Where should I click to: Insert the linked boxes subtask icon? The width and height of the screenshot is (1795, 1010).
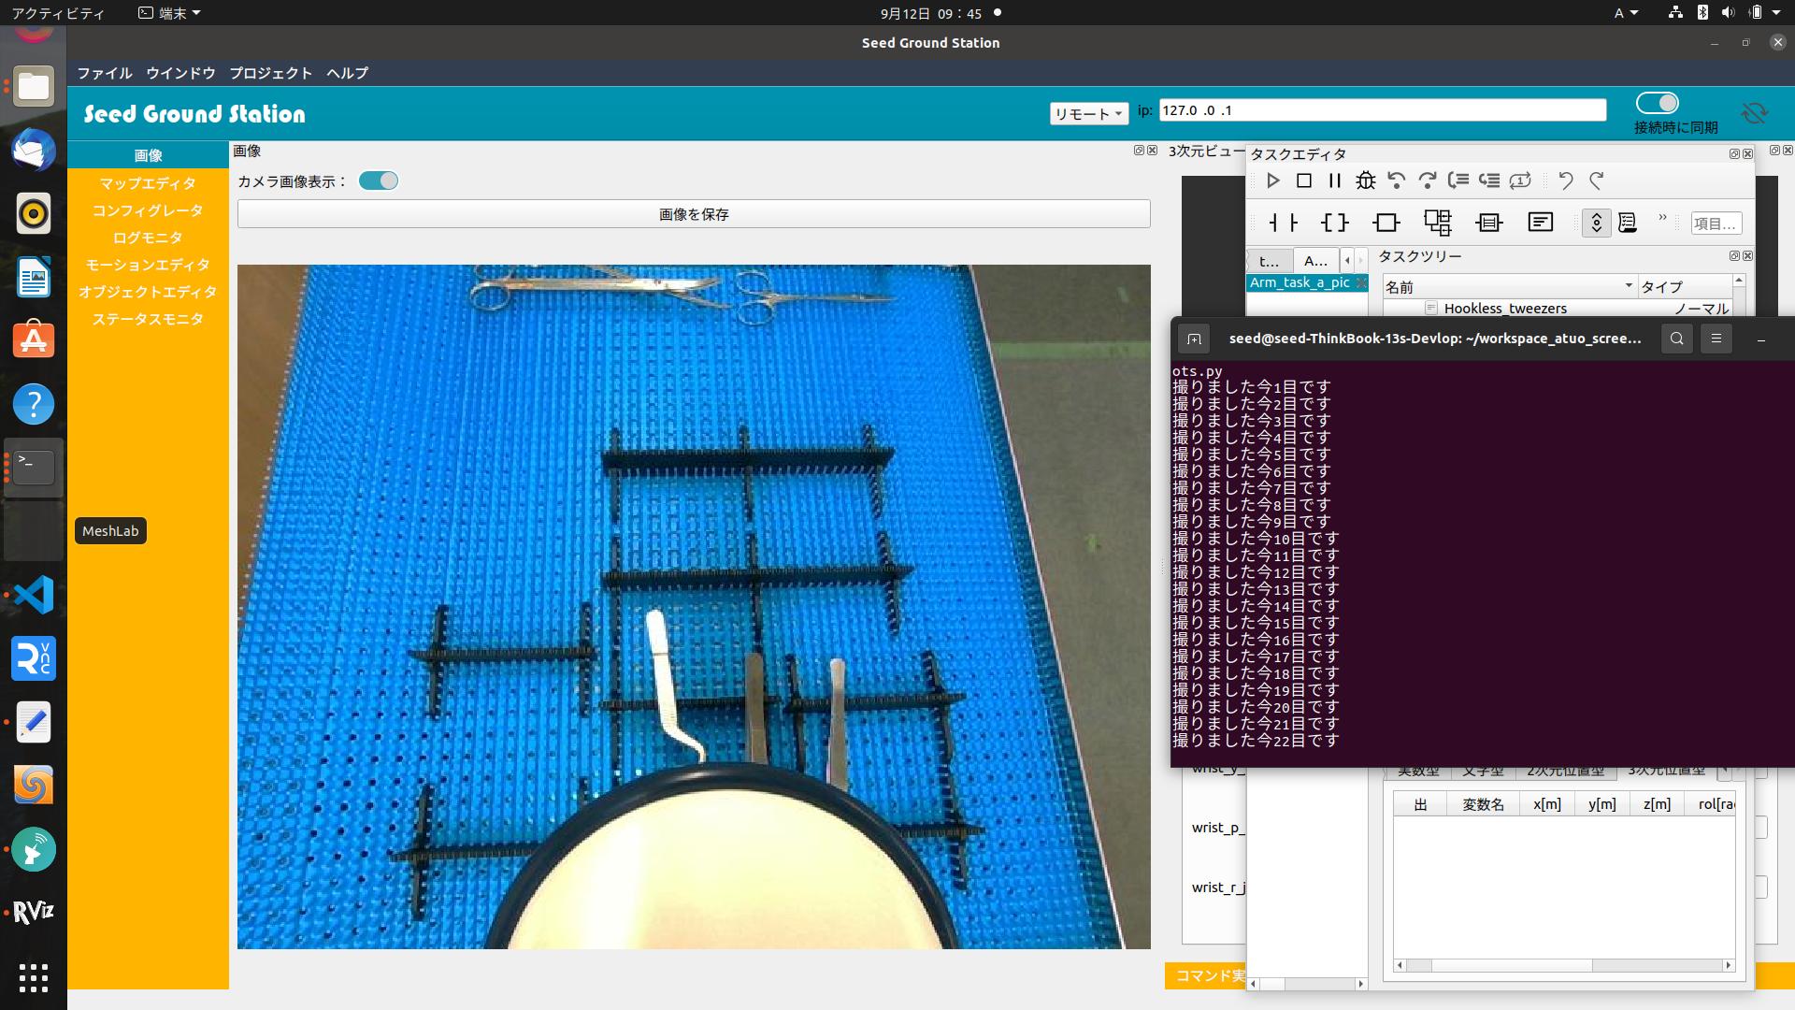pyautogui.click(x=1437, y=223)
